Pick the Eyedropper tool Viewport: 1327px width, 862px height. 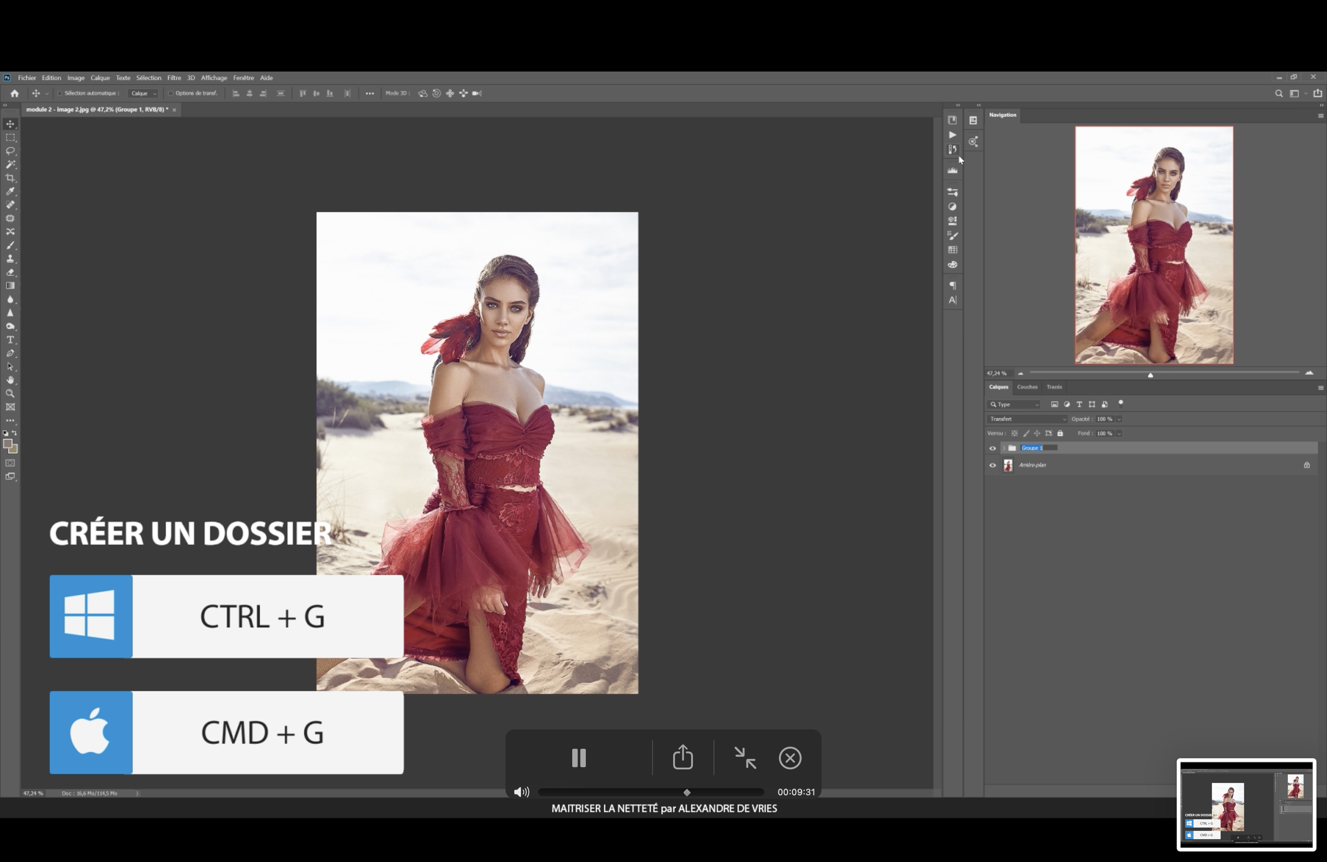click(10, 191)
